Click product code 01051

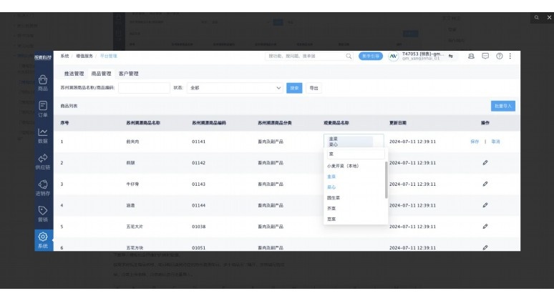[x=198, y=247]
